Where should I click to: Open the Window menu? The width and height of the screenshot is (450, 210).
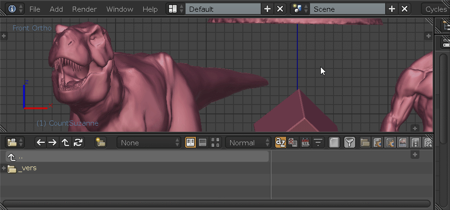tap(120, 9)
